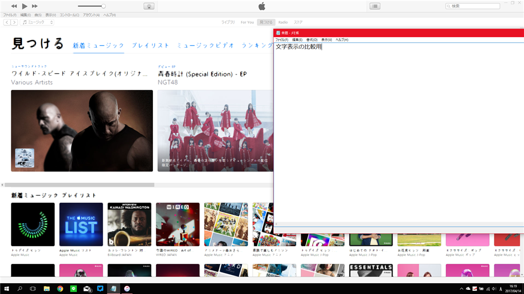Switch to Notepad on the taskbar

point(114,289)
